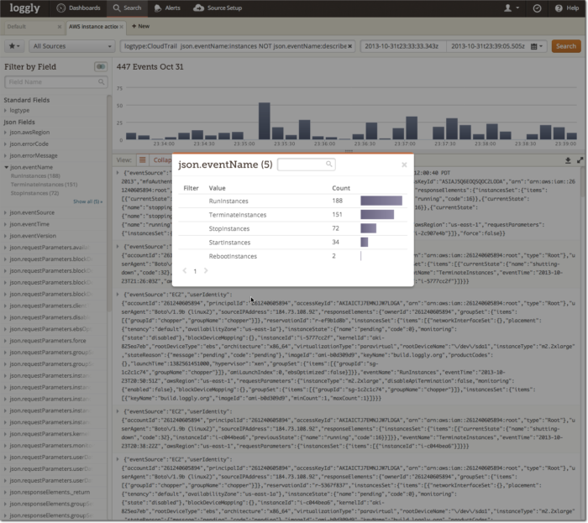The image size is (588, 523).
Task: Click the Help question mark icon
Action: (x=566, y=8)
